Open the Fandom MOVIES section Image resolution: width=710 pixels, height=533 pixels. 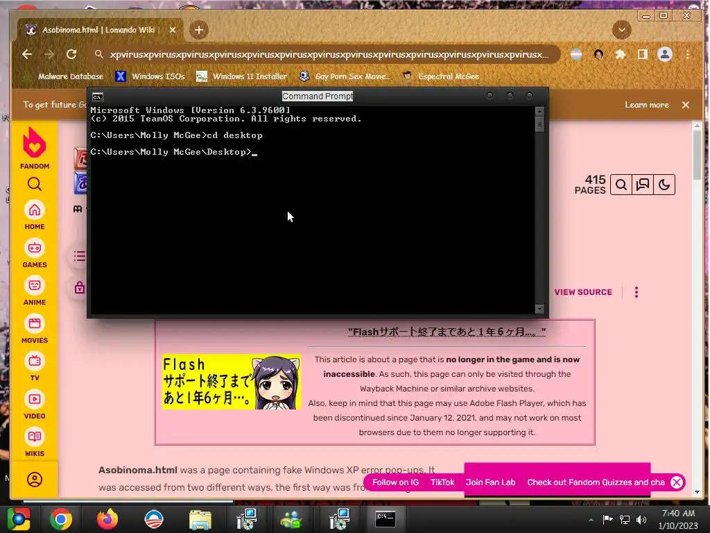point(35,328)
